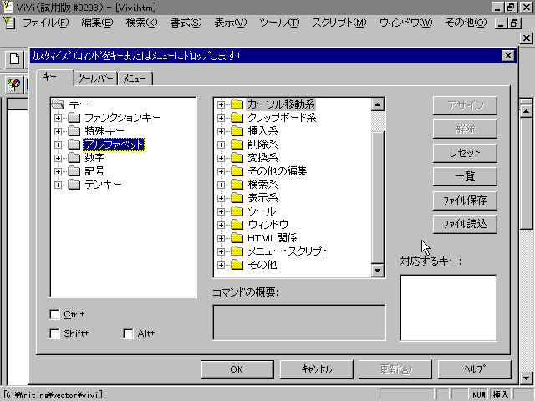Image resolution: width=535 pixels, height=401 pixels.
Task: Click command list scrollbar up arrow
Action: pyautogui.click(x=377, y=104)
